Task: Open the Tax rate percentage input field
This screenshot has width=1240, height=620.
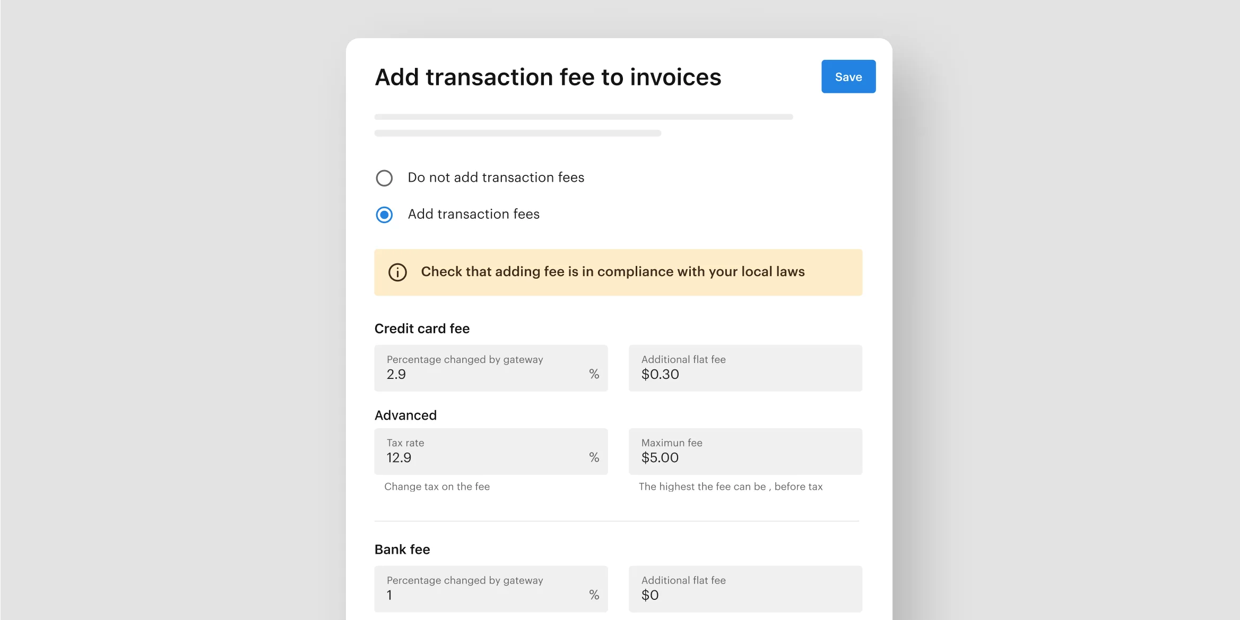Action: 491,451
